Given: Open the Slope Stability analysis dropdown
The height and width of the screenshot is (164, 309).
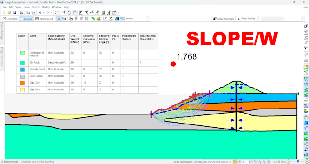Looking at the screenshot, I should 259,19.
